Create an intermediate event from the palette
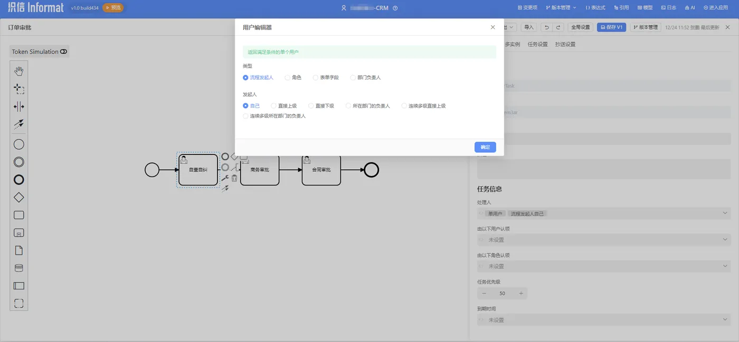Image resolution: width=739 pixels, height=342 pixels. tap(19, 162)
